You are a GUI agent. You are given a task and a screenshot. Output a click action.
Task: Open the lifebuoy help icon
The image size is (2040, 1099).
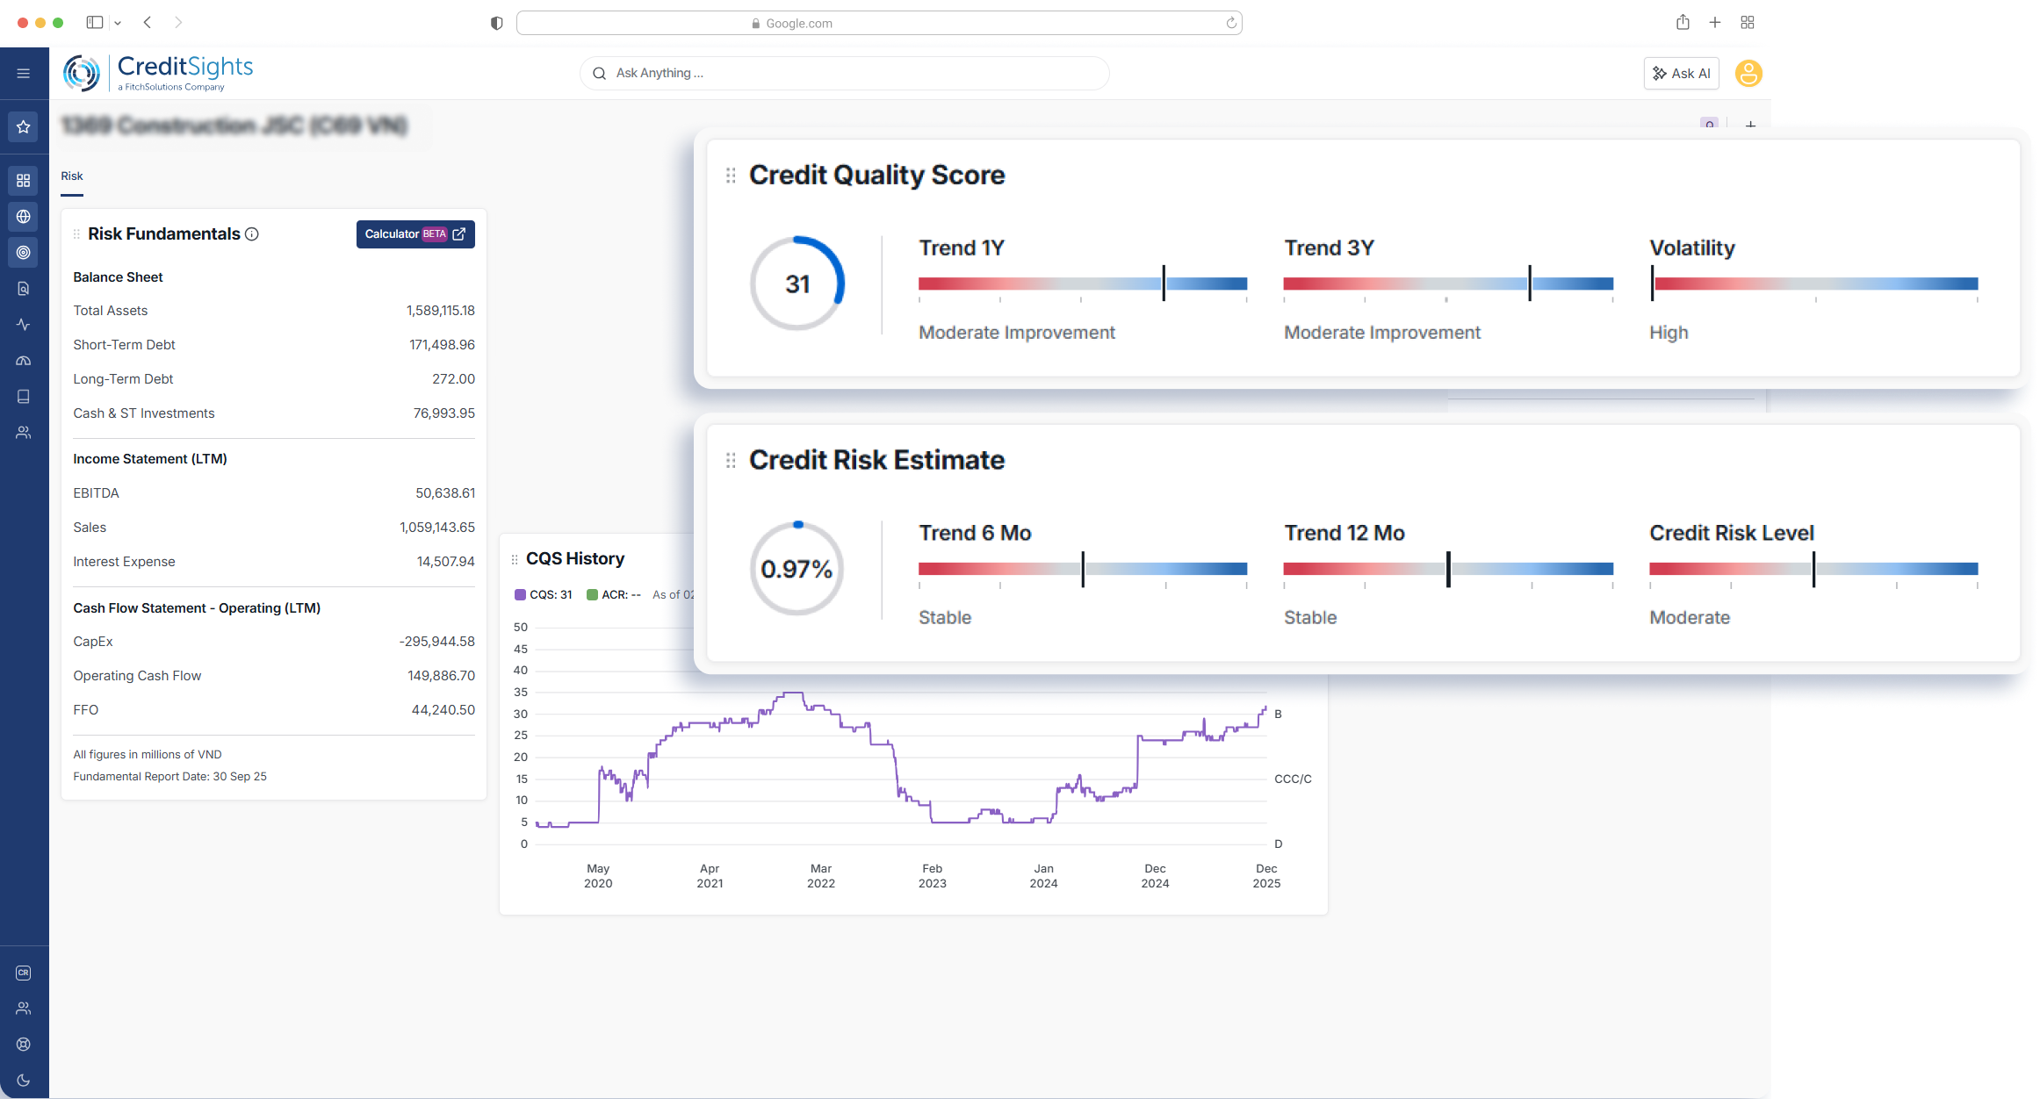(x=24, y=1045)
